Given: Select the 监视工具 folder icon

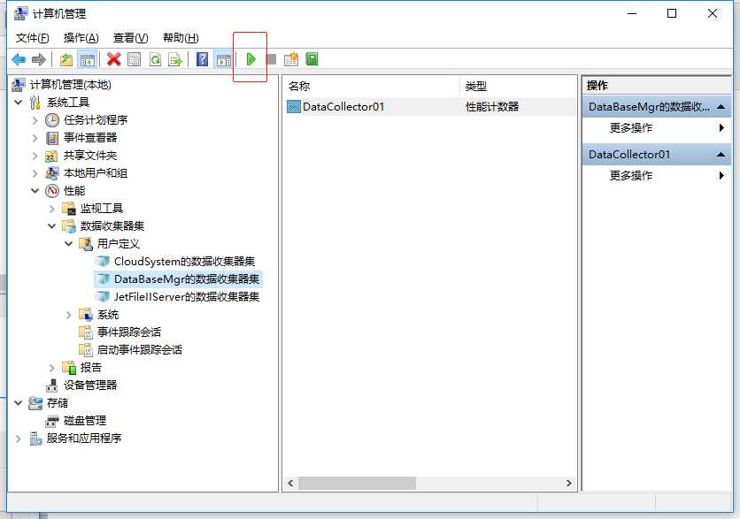Looking at the screenshot, I should coord(69,209).
